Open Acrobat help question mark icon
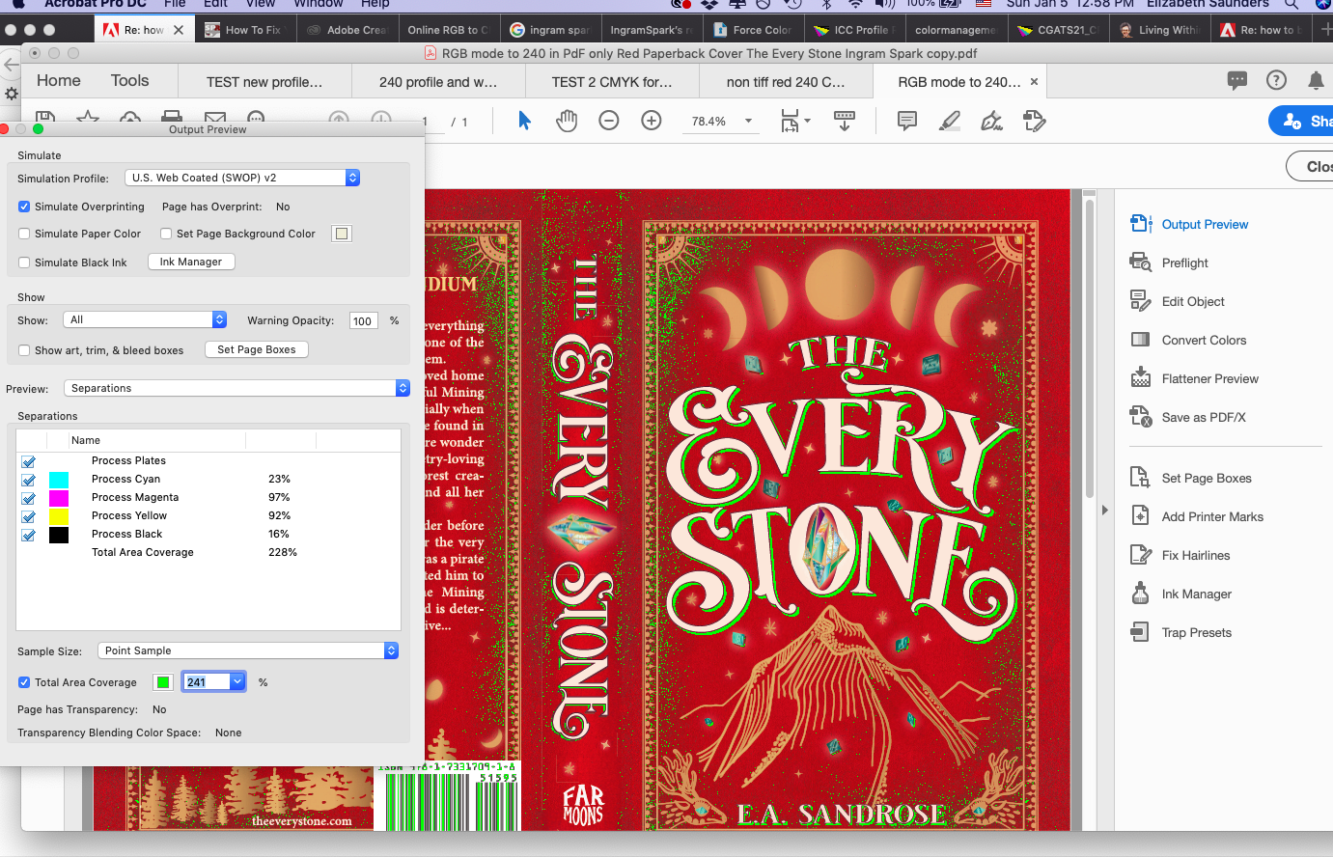This screenshot has height=857, width=1333. [x=1276, y=80]
